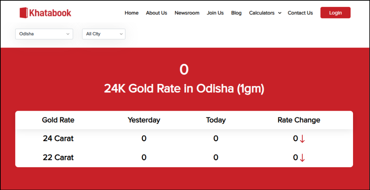This screenshot has height=190, width=370.
Task: Click the chevron beside Calculators
Action: point(279,13)
